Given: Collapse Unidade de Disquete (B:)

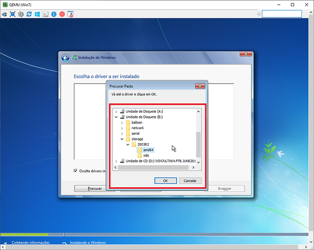Looking at the screenshot, I should point(116,117).
